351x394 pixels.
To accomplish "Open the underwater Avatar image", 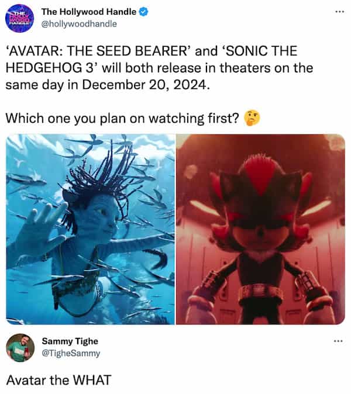I will coord(91,229).
